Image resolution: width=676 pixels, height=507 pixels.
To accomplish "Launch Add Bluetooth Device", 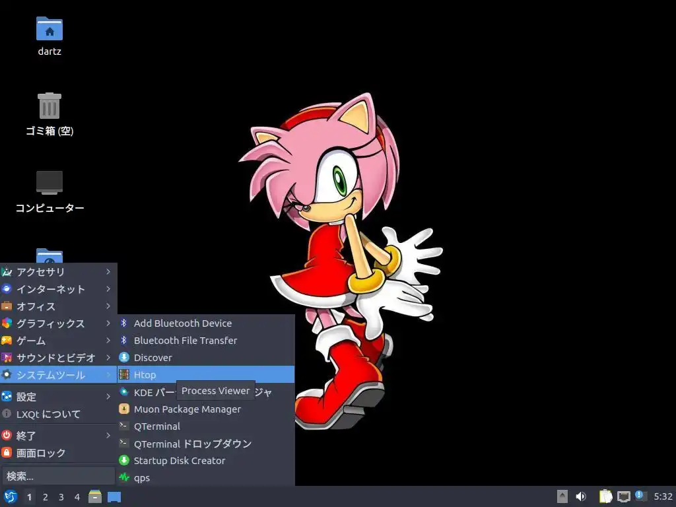I will 206,323.
